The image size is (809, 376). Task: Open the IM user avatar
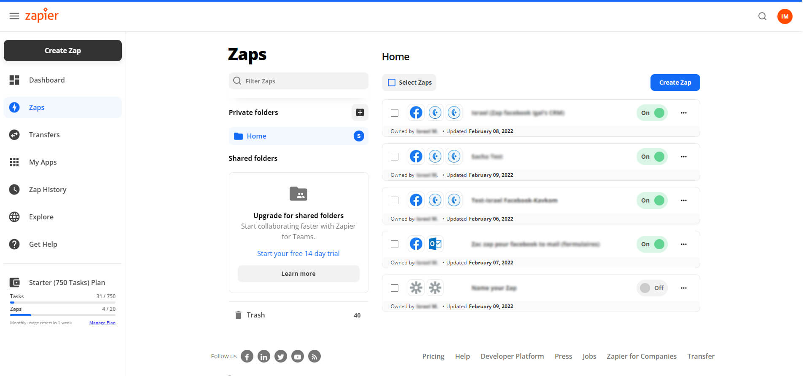point(785,16)
